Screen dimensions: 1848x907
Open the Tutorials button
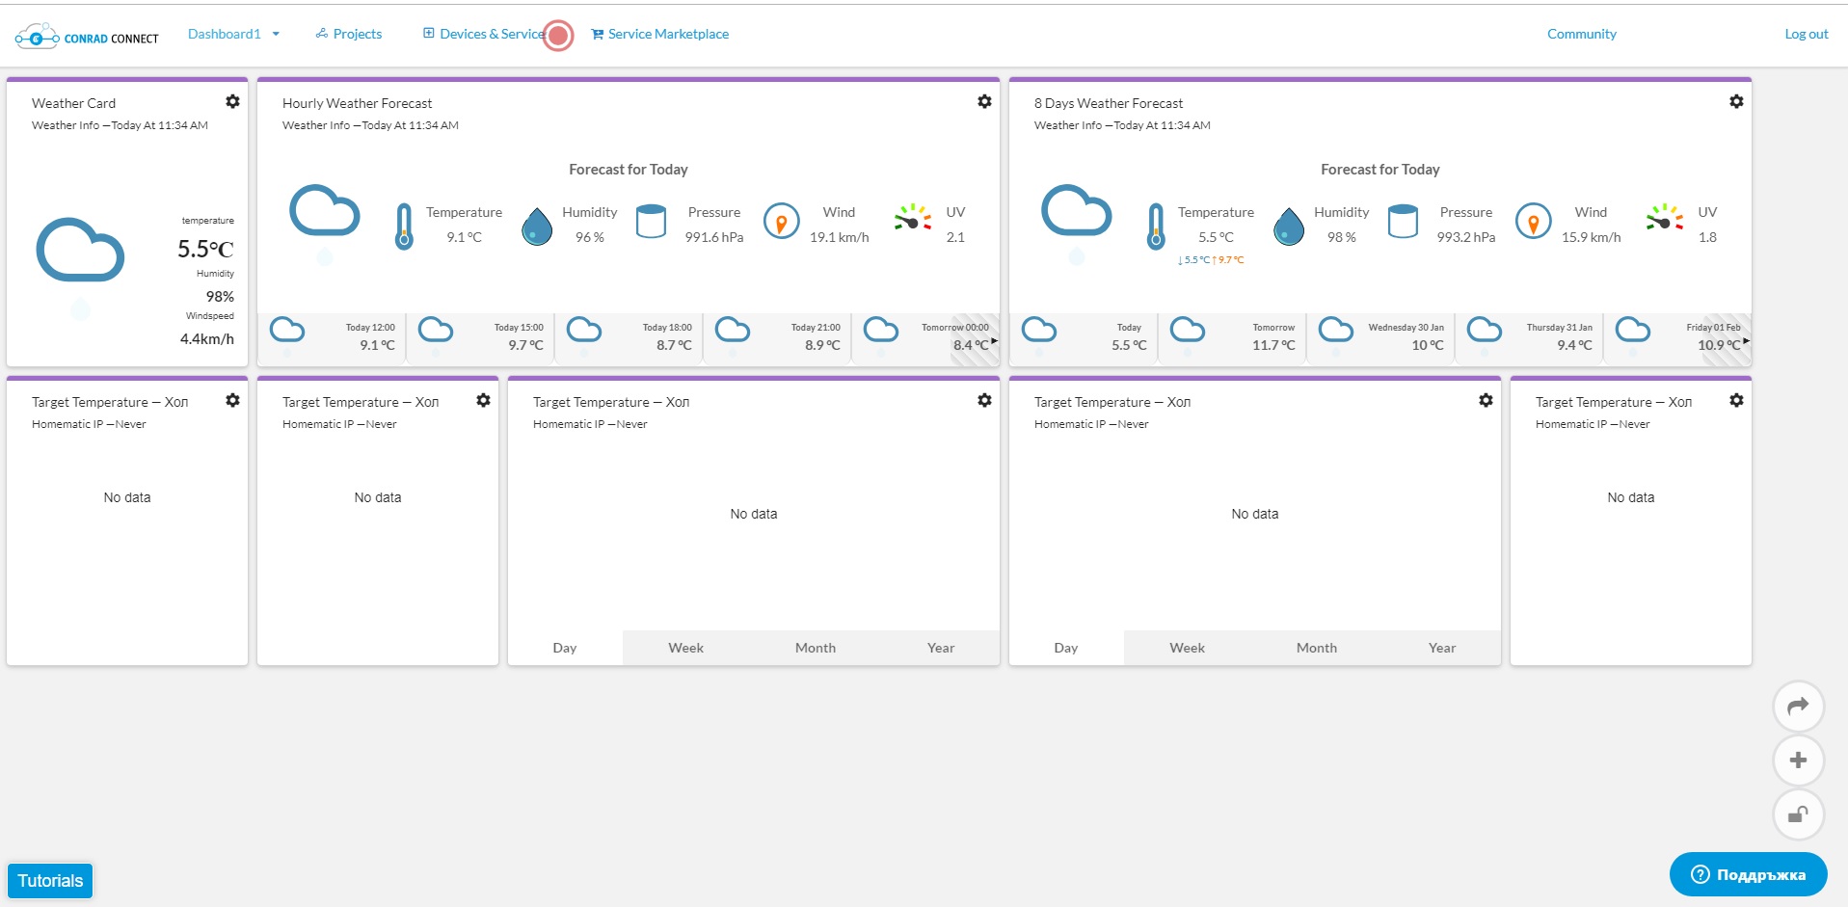pyautogui.click(x=50, y=880)
